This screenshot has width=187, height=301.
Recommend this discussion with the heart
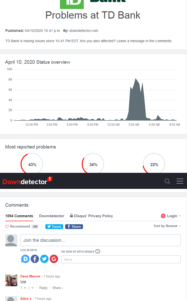7,227
